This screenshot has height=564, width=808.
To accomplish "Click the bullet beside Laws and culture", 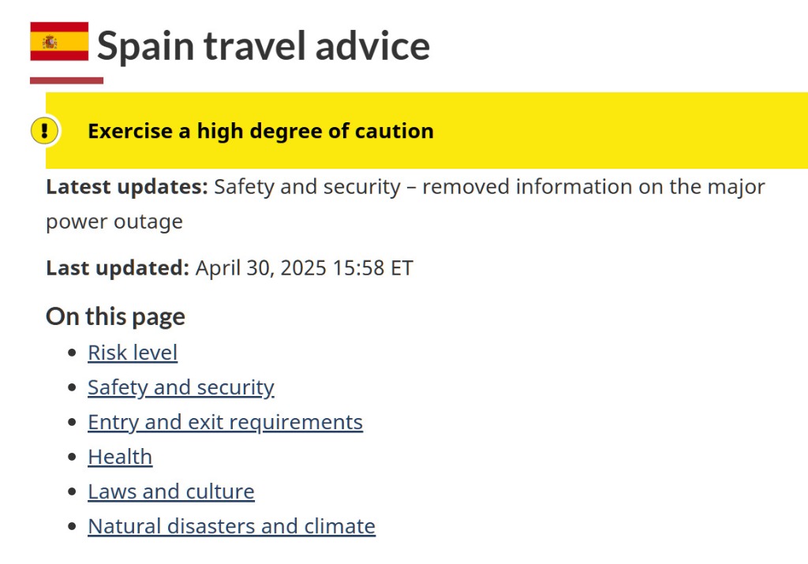I will point(72,491).
